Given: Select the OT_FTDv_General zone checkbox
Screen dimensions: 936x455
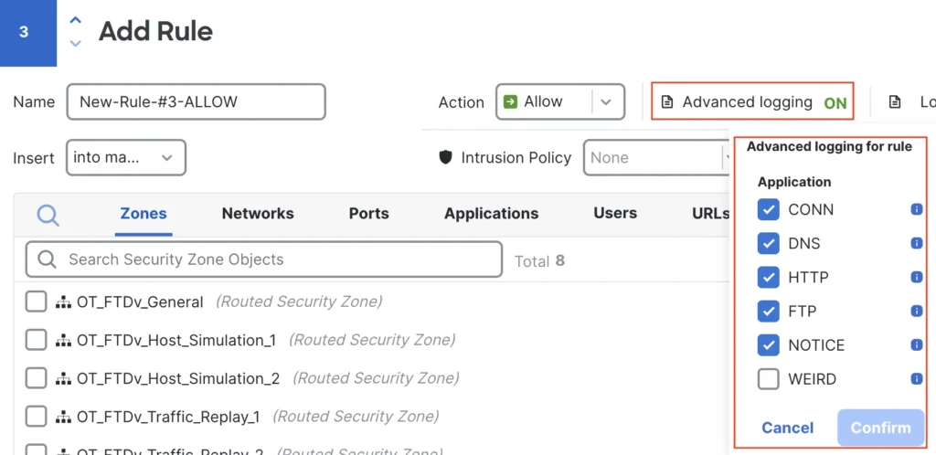Looking at the screenshot, I should 36,302.
